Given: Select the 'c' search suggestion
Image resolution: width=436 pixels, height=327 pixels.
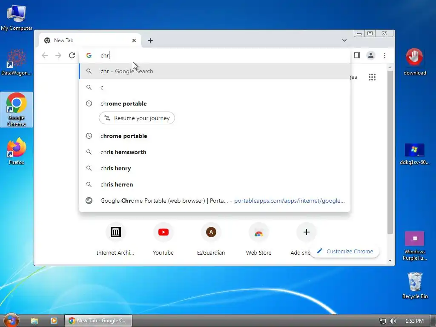Looking at the screenshot, I should pos(215,87).
